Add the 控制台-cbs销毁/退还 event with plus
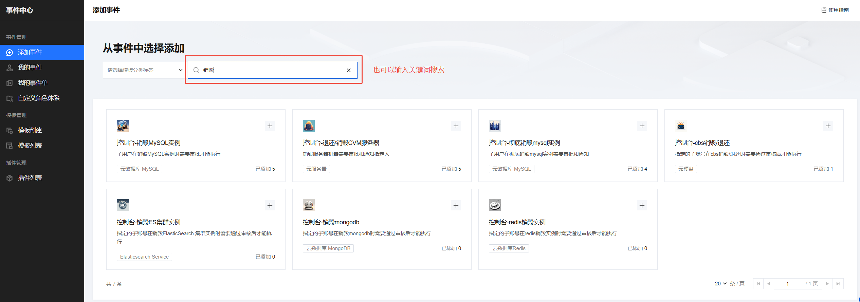This screenshot has height=302, width=860. point(828,126)
